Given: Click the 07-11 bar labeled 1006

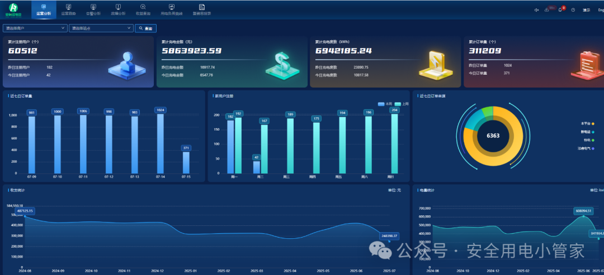Looking at the screenshot, I should 83,144.
